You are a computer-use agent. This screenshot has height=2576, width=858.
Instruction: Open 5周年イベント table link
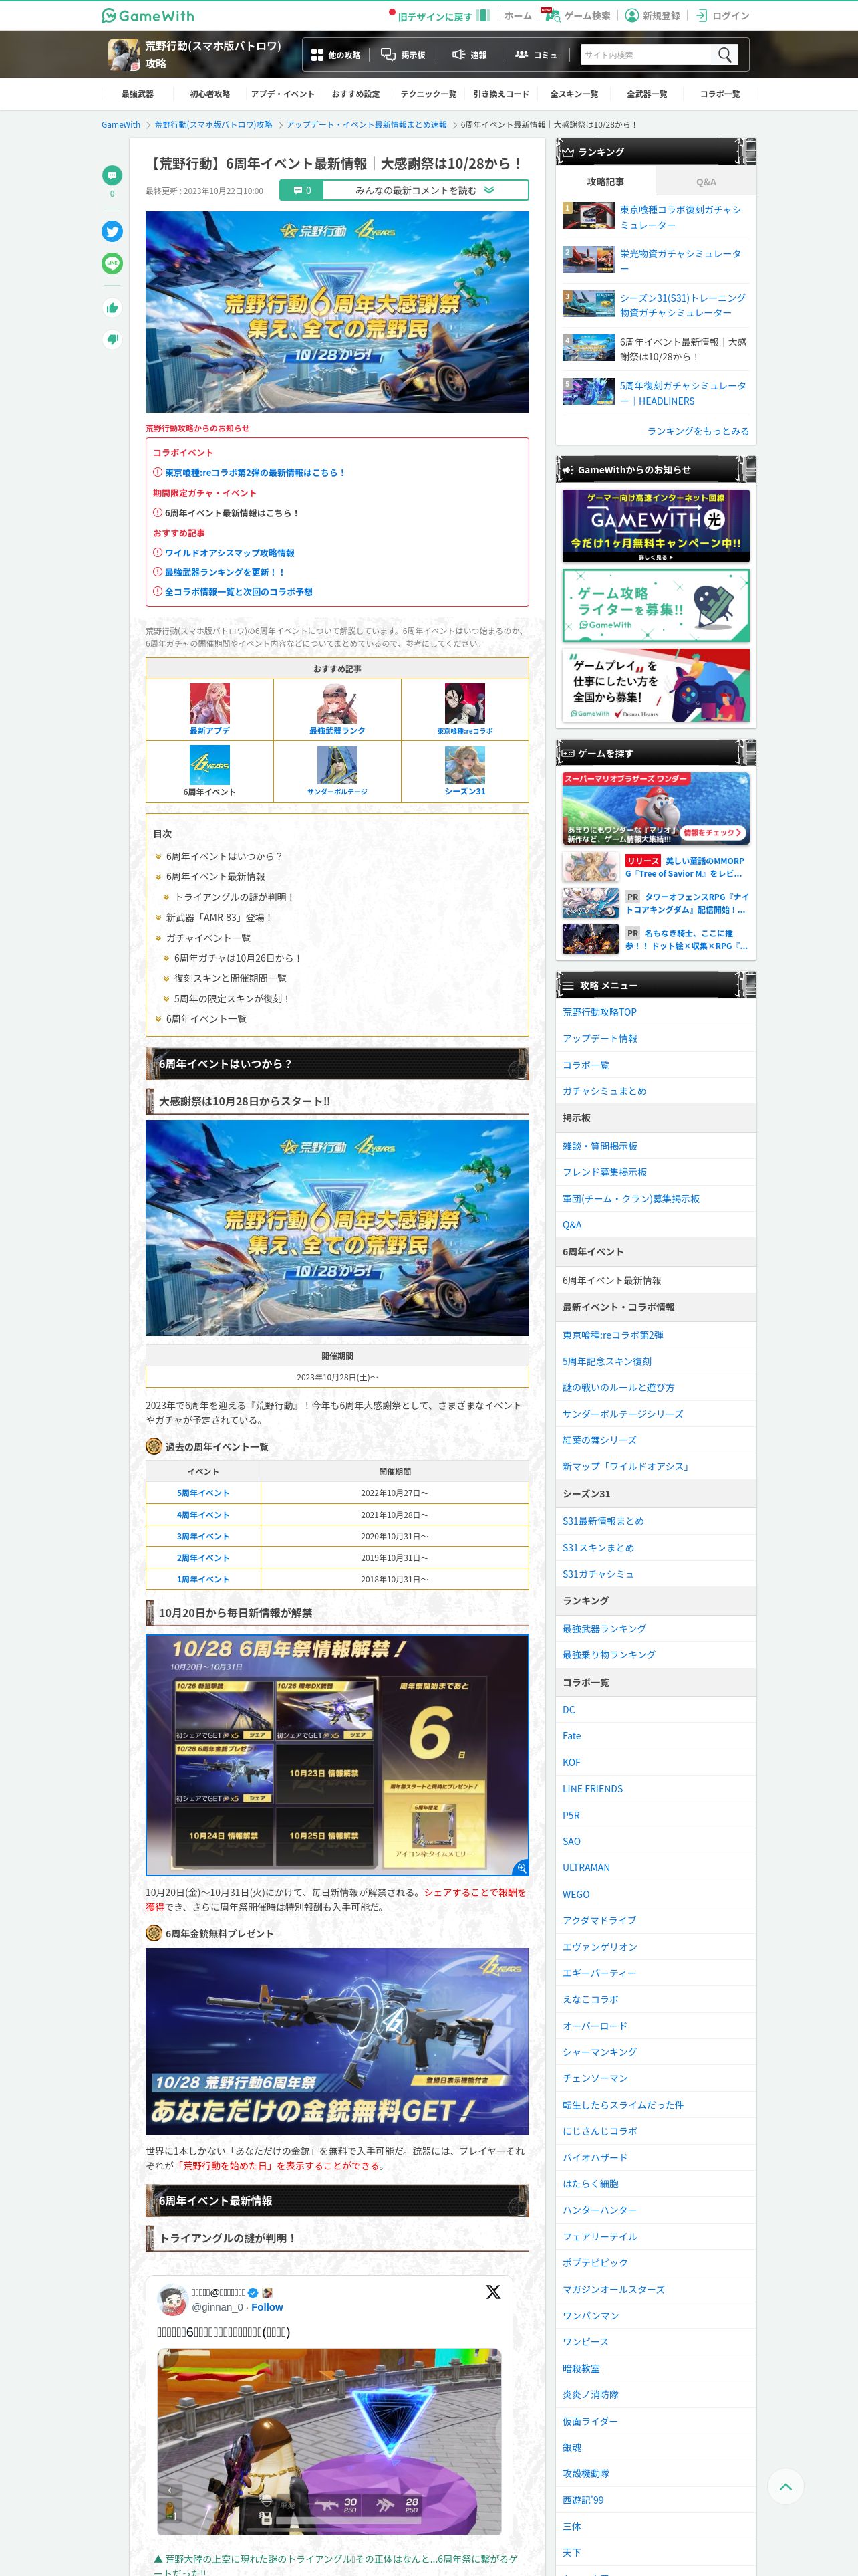[202, 1493]
